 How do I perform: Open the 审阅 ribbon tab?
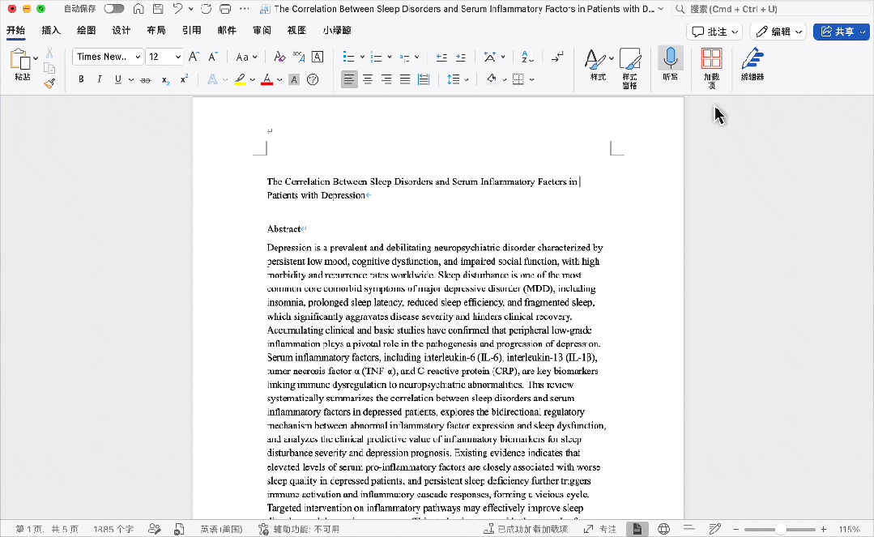(262, 31)
